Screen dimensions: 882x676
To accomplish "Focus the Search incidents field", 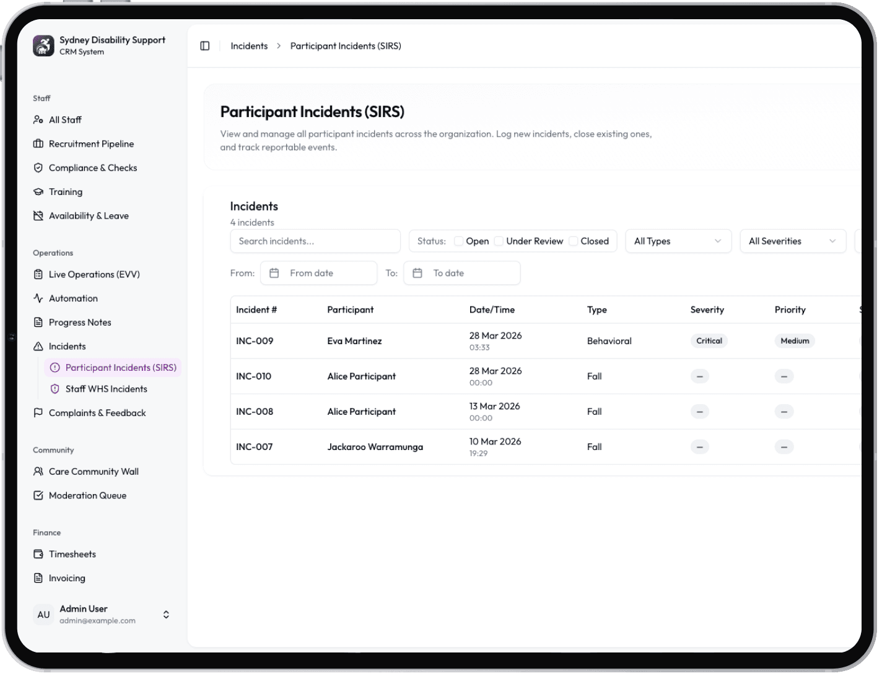I will click(x=315, y=241).
